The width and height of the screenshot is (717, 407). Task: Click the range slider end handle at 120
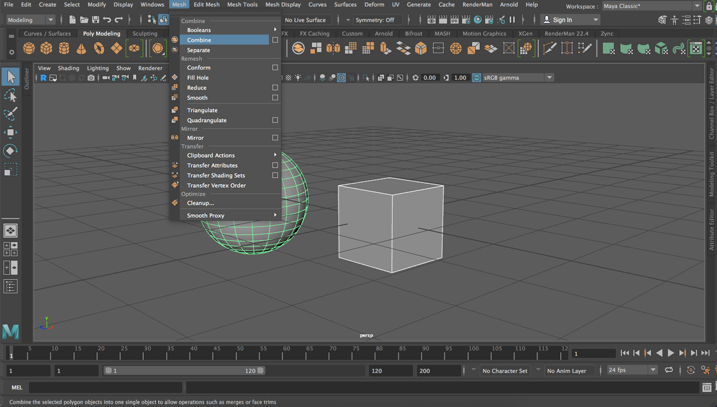[x=260, y=371]
